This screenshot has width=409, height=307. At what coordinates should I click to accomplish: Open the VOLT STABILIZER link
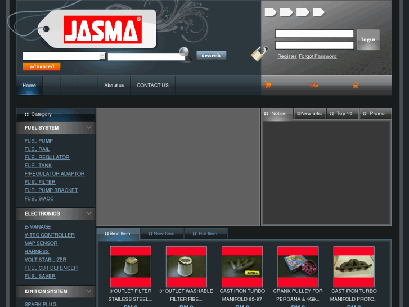(x=46, y=260)
